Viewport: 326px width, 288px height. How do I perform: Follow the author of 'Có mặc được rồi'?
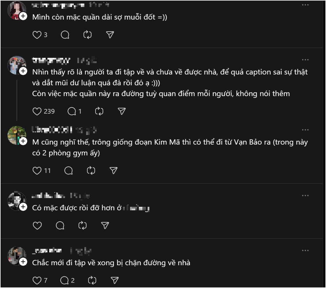point(23,207)
